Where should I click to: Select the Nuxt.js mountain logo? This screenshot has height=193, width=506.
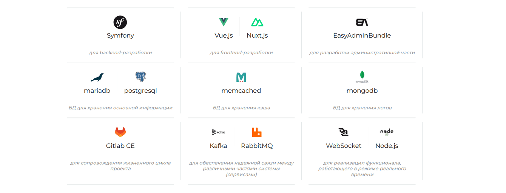click(257, 22)
